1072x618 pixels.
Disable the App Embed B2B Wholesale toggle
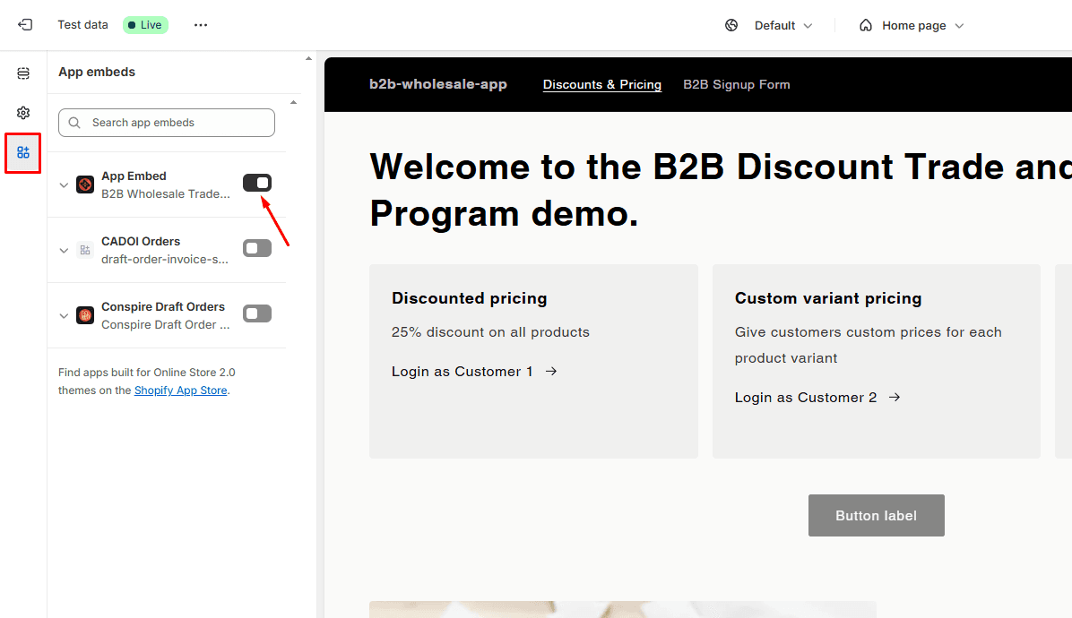pos(257,183)
